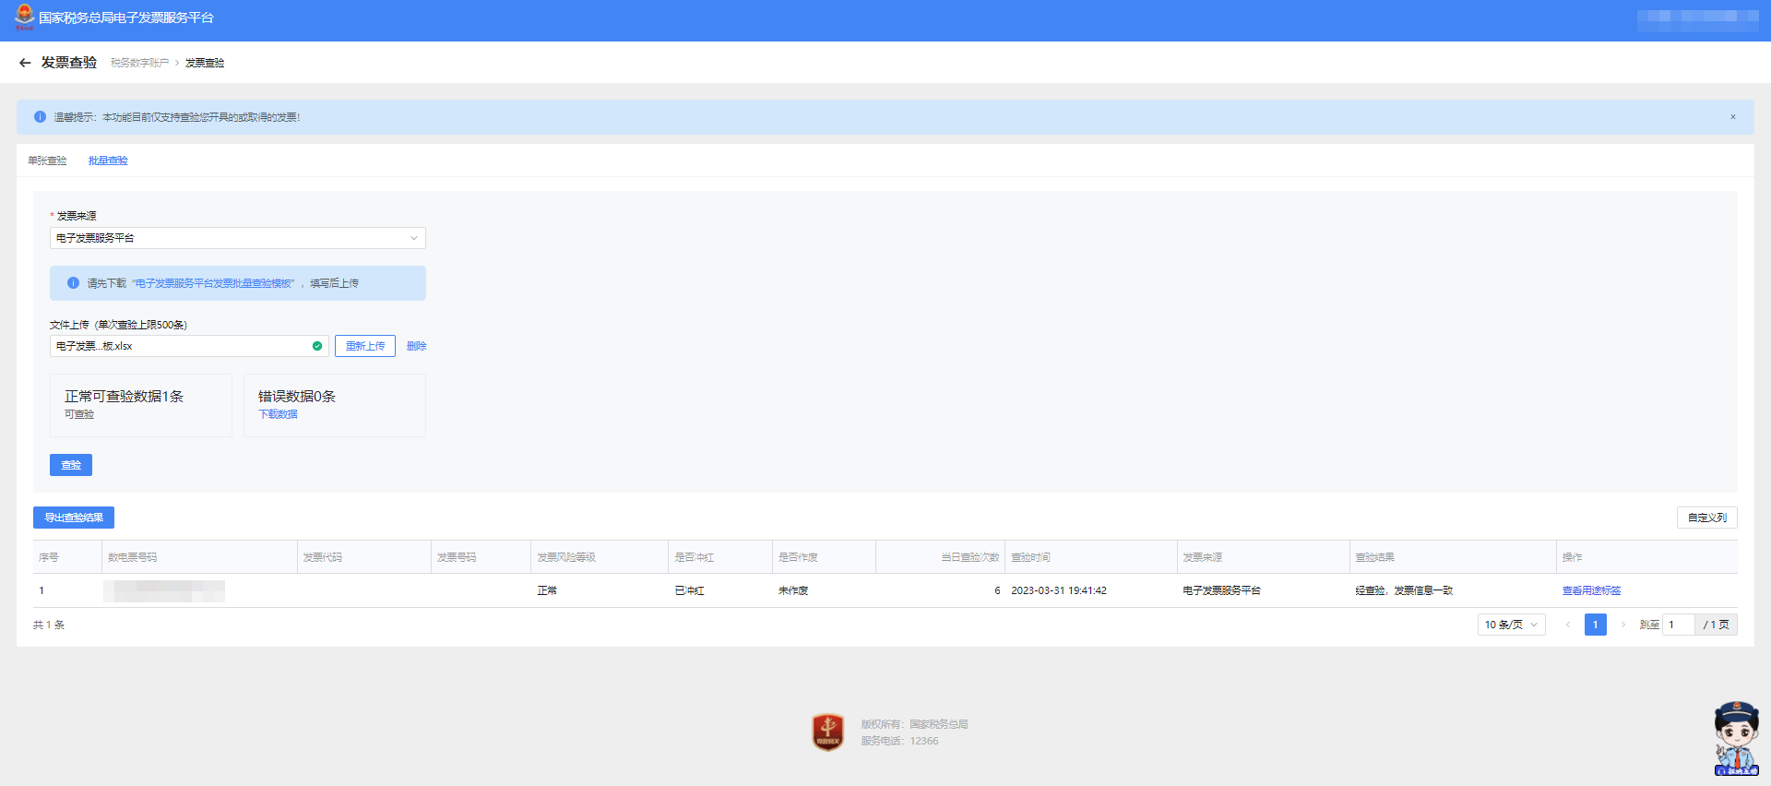This screenshot has height=786, width=1771.
Task: Select page 1 in pagination
Action: point(1596,625)
